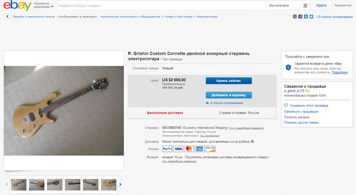356x195 pixels.
Task: Share listing via email envelope icon
Action: click(x=295, y=17)
